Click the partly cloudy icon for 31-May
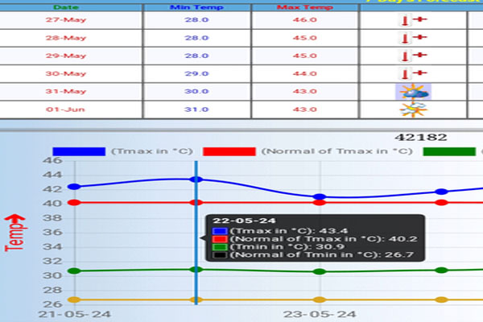Viewport: 483px width, 322px height. (414, 92)
